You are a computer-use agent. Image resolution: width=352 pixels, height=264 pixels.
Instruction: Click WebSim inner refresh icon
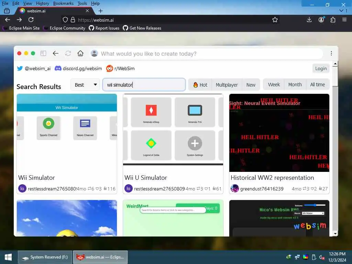[68, 53]
